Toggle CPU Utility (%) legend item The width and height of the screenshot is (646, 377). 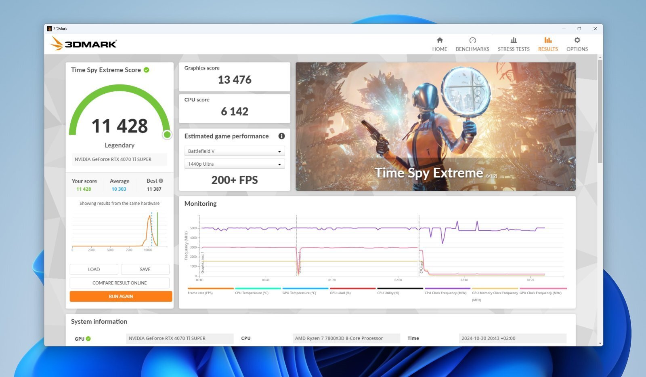(x=400, y=291)
